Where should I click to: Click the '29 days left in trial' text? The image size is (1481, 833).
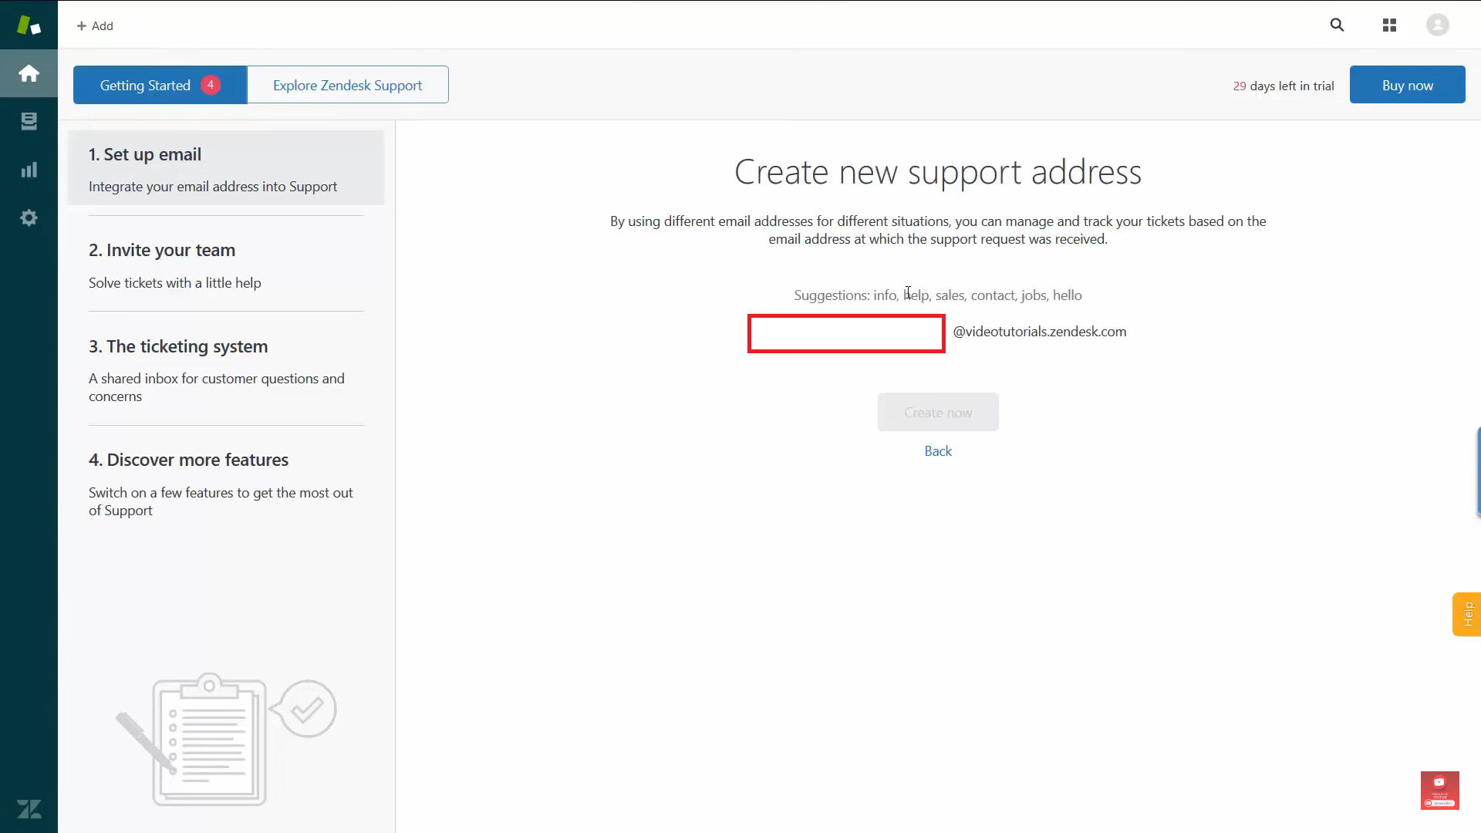1284,86
